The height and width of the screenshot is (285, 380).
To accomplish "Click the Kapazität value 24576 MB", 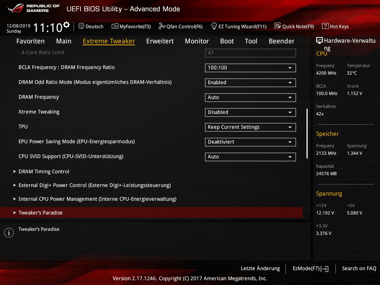I will 326,174.
